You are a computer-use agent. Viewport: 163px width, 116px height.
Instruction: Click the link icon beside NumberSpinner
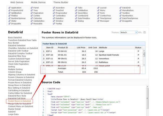[10, 18]
